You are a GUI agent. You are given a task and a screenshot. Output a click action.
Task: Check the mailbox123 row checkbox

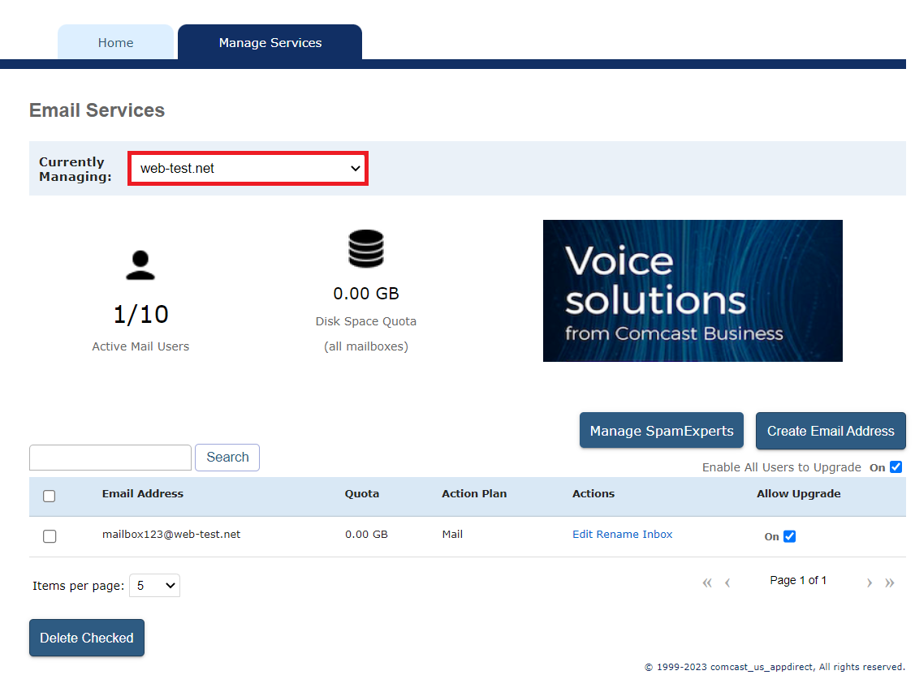49,535
